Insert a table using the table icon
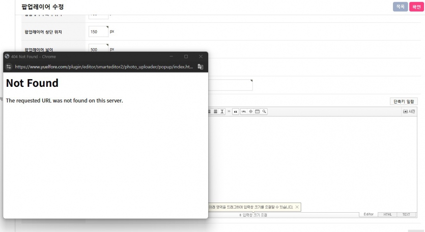The width and height of the screenshot is (425, 232). point(258,111)
